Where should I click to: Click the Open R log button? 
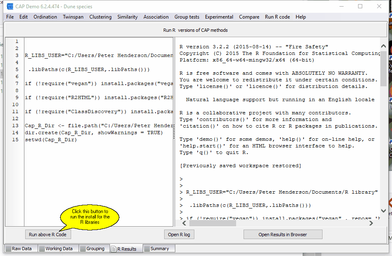coord(179,235)
